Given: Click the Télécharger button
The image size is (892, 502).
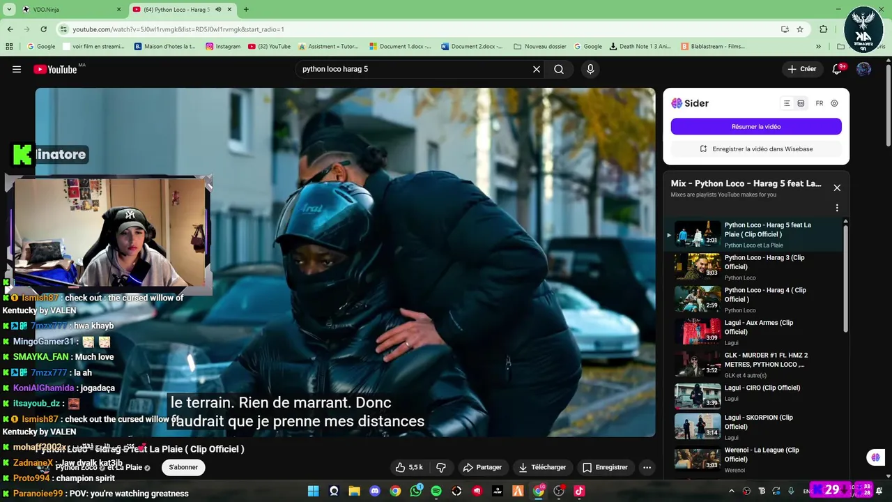Looking at the screenshot, I should pyautogui.click(x=542, y=467).
